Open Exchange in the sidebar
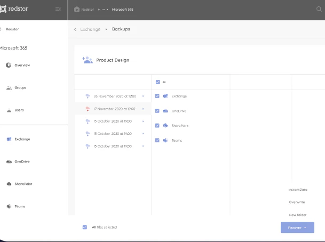This screenshot has height=242, width=325. 22,139
